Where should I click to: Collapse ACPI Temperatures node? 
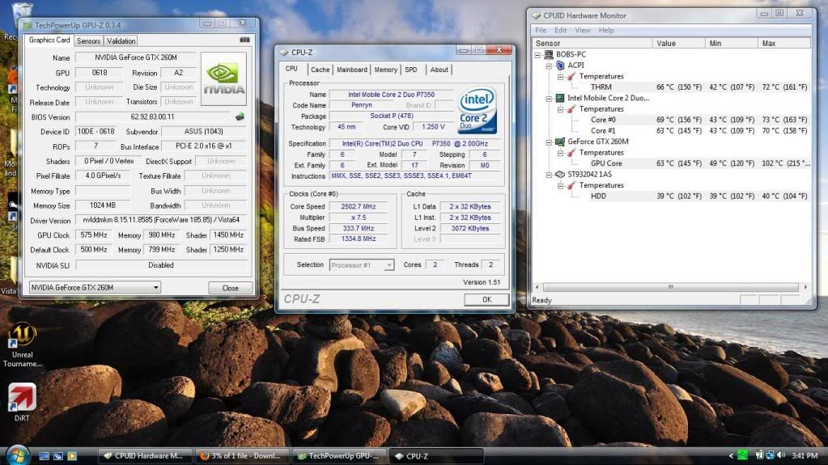tap(560, 77)
